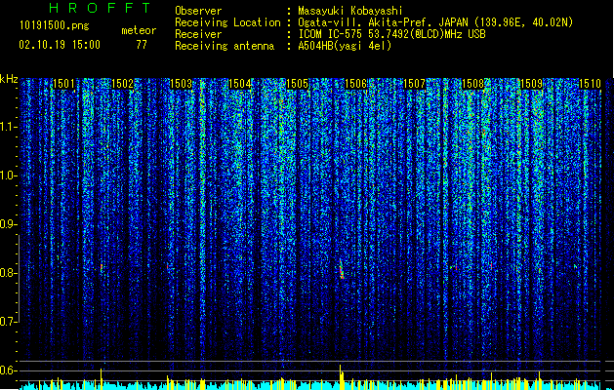Click the 1503 time marker
Screen dimensions: 614x390
click(181, 84)
